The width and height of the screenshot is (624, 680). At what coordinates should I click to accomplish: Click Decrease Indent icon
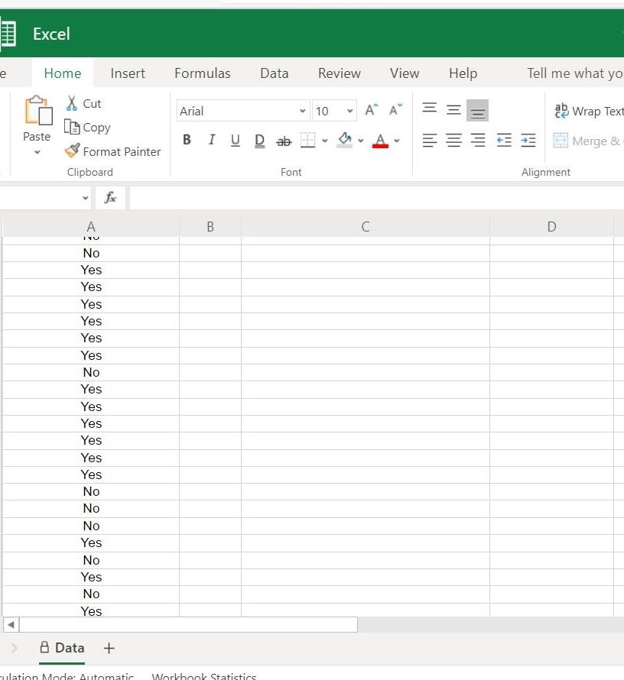(504, 141)
